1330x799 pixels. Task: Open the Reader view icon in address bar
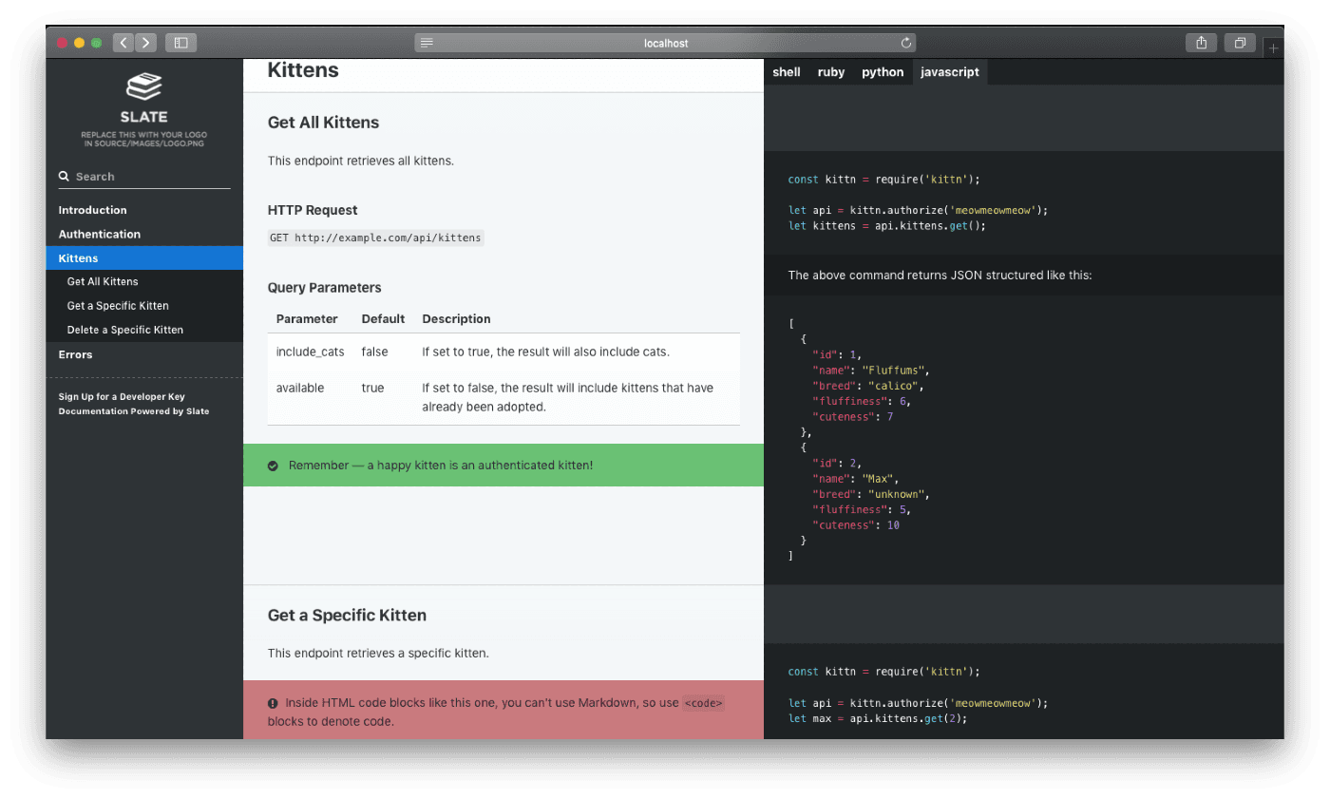427,42
